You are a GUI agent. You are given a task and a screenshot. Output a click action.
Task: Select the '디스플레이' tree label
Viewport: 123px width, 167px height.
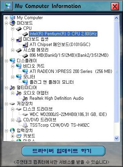(x=27, y=61)
